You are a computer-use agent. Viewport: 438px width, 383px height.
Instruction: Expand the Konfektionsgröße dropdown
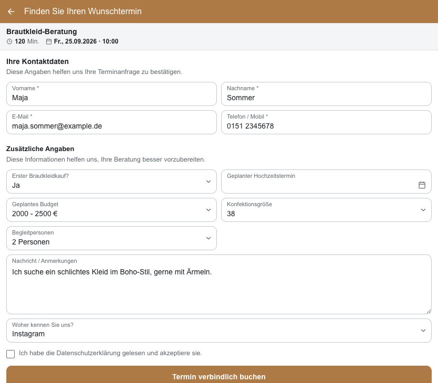(x=326, y=210)
